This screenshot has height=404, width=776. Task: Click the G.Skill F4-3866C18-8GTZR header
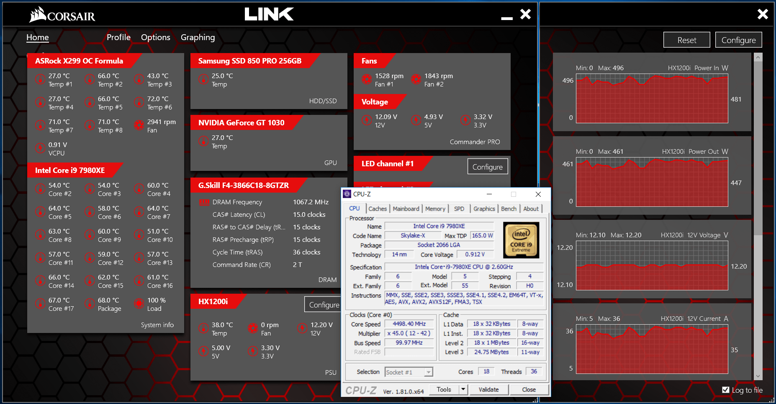pos(244,185)
